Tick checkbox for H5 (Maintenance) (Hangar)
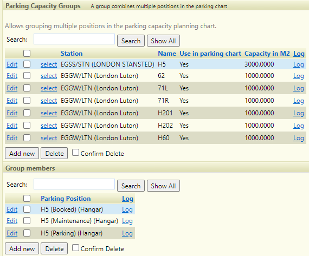 [x=27, y=221]
